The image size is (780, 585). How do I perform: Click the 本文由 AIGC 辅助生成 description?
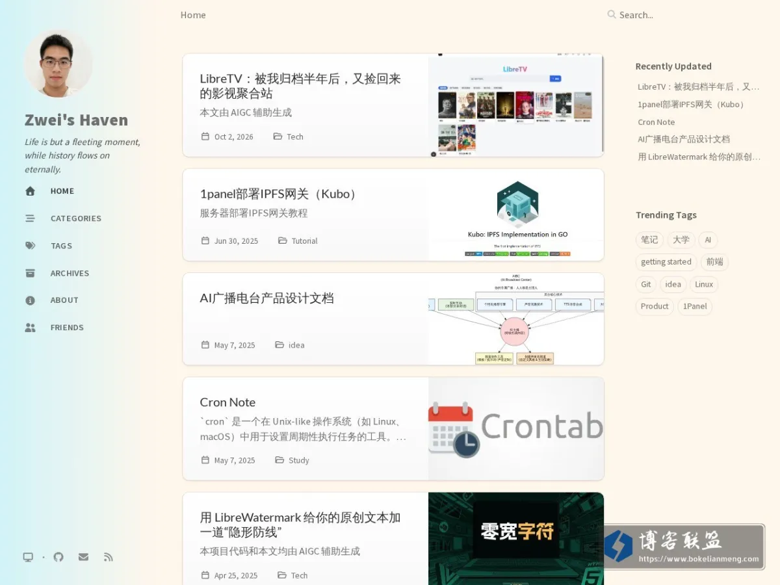click(x=246, y=112)
